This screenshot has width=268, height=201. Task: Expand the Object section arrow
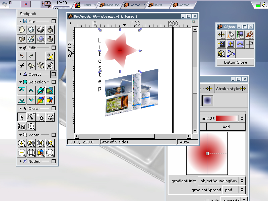(x=21, y=74)
